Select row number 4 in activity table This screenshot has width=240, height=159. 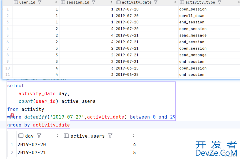point(7,29)
